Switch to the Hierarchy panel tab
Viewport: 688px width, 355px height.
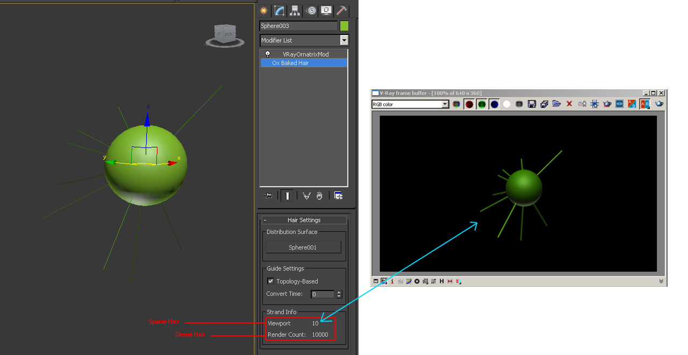295,11
